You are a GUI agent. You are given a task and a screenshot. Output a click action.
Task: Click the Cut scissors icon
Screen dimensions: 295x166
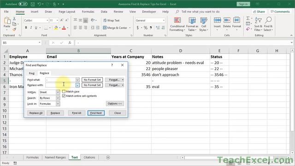[14, 19]
